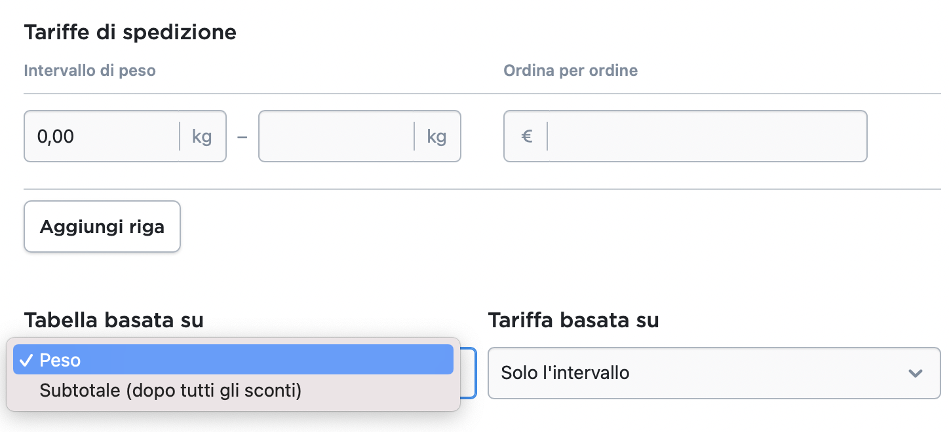Screen dimensions: 949x432
Task: Click the "Tabella basata su" label
Action: coord(113,320)
